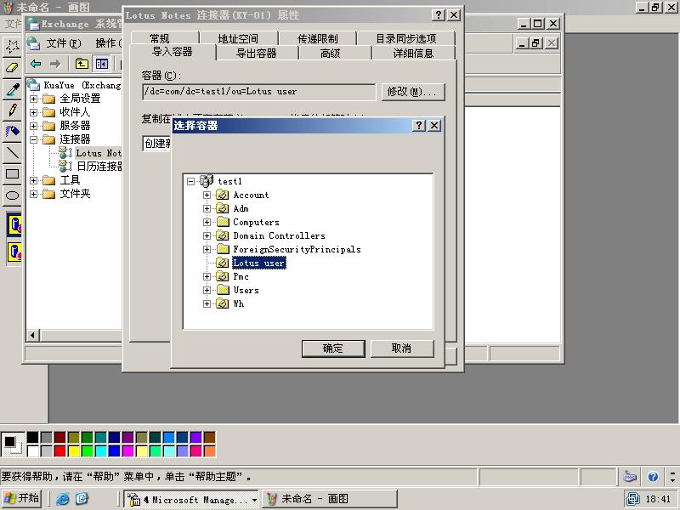Switch to the 导出容器 tab
This screenshot has height=510, width=680.
(x=257, y=53)
